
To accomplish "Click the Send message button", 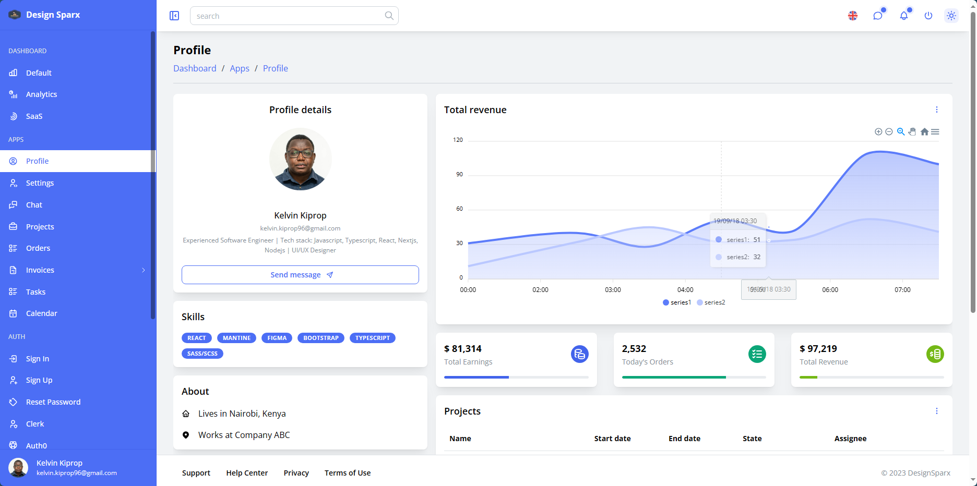I will [300, 275].
